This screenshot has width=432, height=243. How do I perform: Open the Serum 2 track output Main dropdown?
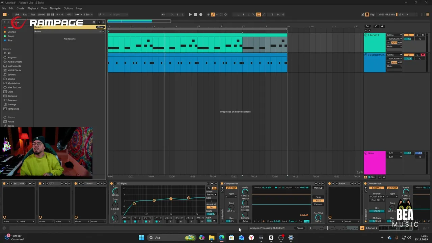[x=394, y=47]
